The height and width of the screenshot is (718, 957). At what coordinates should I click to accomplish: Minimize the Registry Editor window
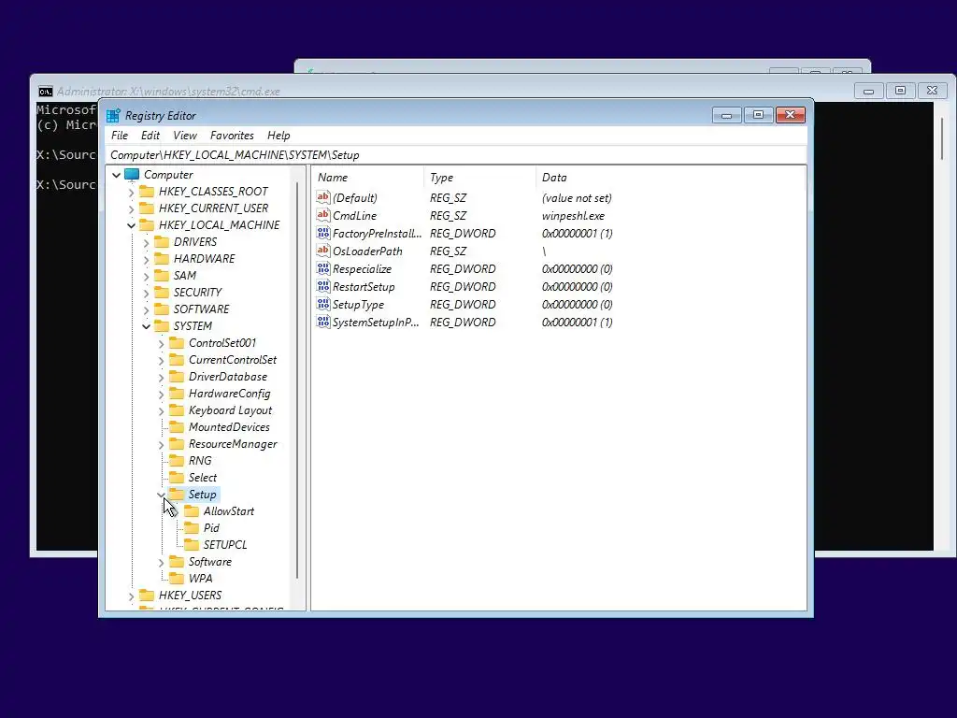pos(726,115)
